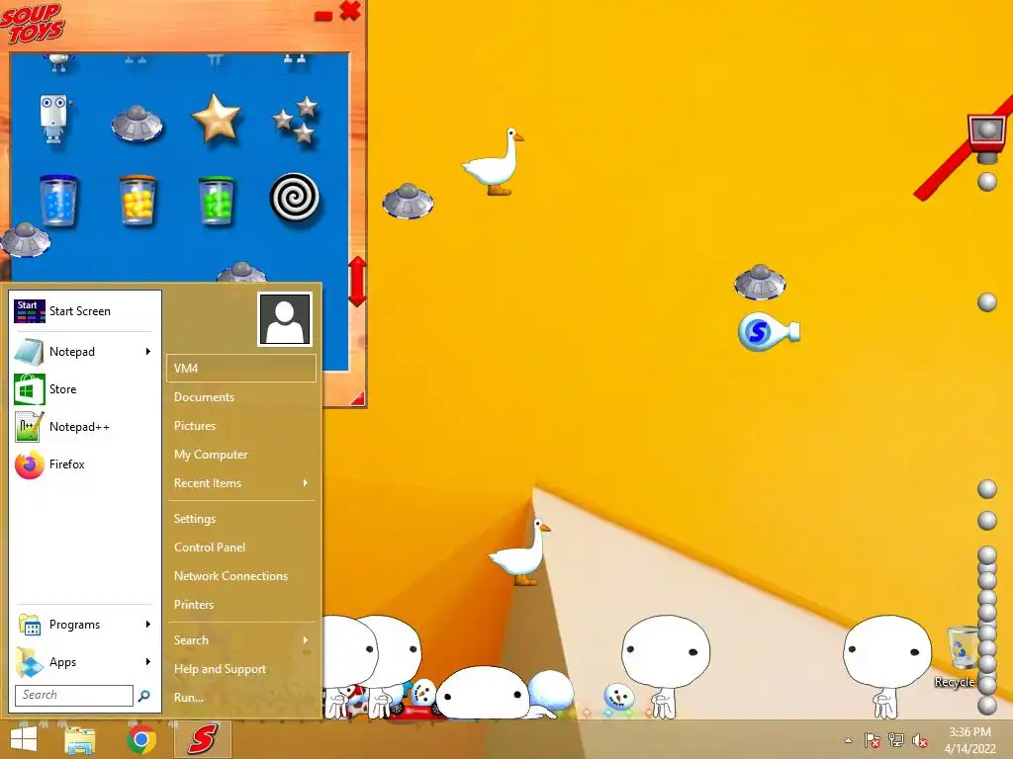Select the gold star toy
The image size is (1013, 759).
217,118
